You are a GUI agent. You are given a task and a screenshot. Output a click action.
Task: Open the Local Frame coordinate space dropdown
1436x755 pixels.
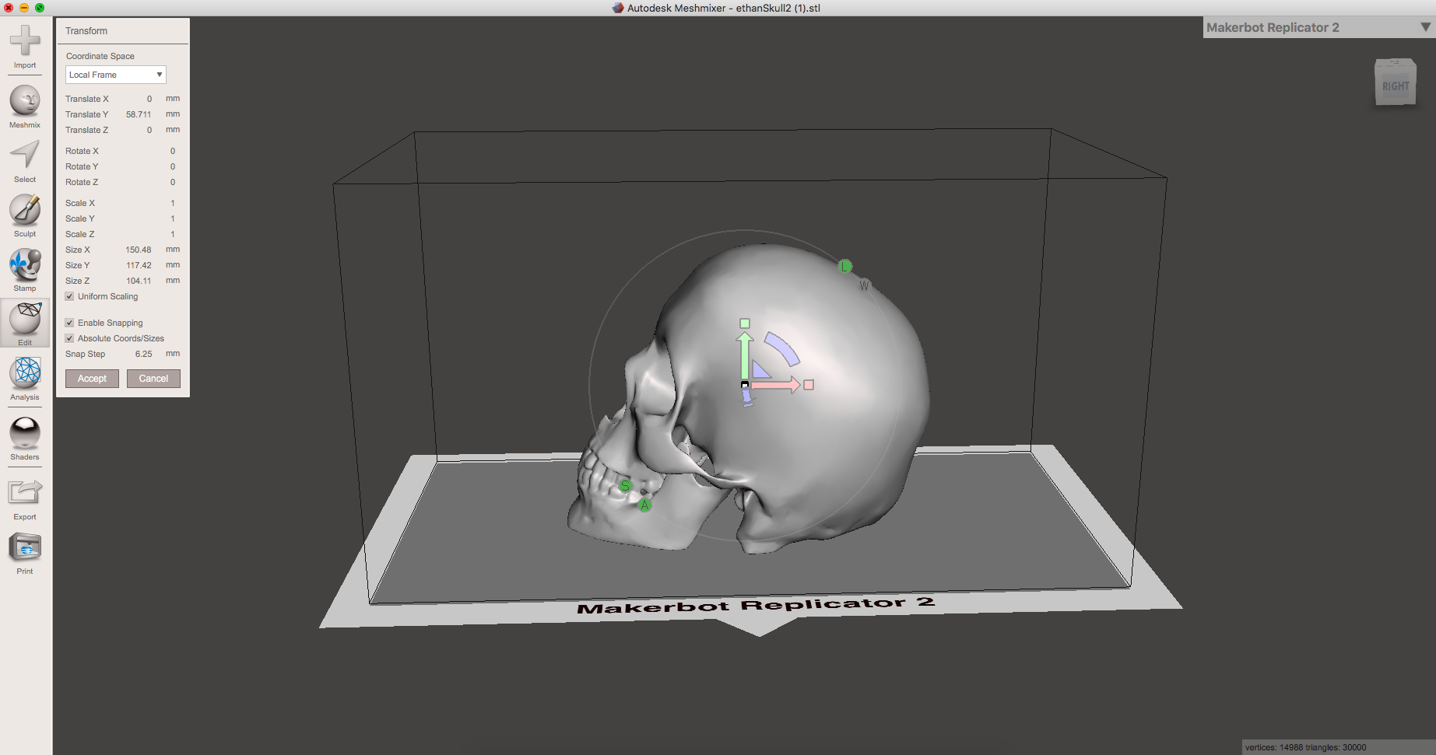tap(116, 75)
